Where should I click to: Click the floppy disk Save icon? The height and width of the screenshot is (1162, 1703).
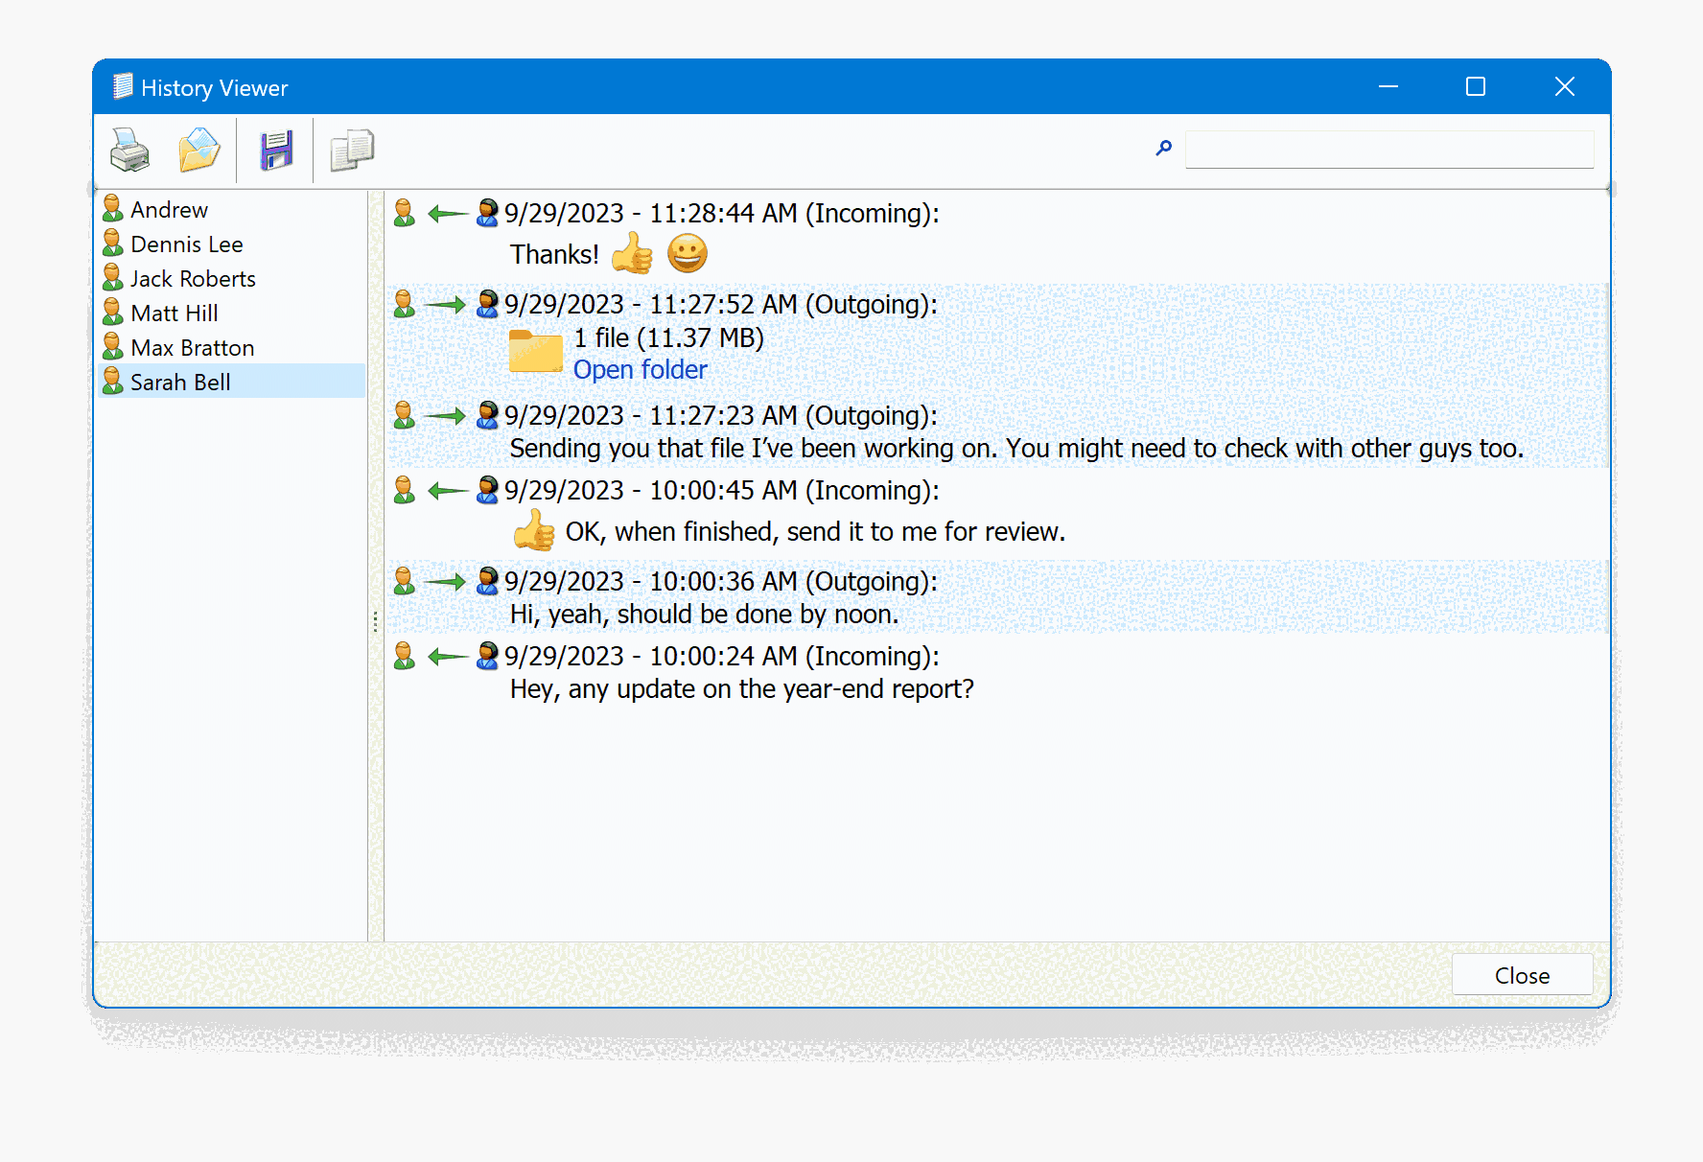pyautogui.click(x=276, y=151)
